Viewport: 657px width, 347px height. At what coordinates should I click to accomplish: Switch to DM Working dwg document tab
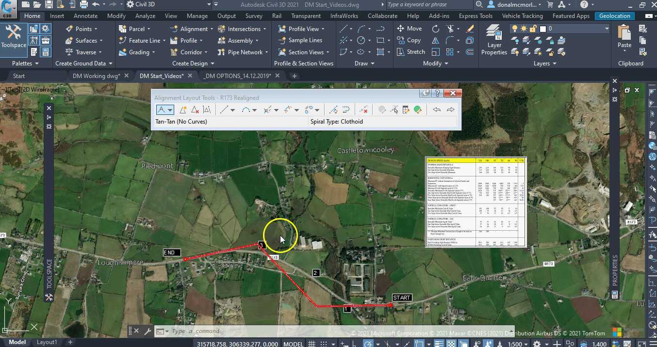pyautogui.click(x=96, y=76)
